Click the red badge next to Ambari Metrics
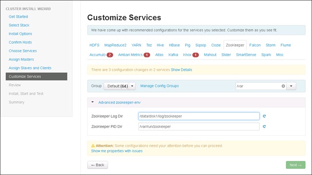312x175 pixels. click(x=147, y=55)
